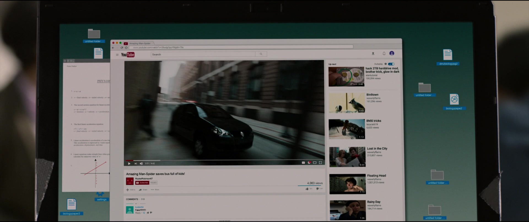Click the 4,063 views count
The image size is (529, 222).
pos(315,183)
